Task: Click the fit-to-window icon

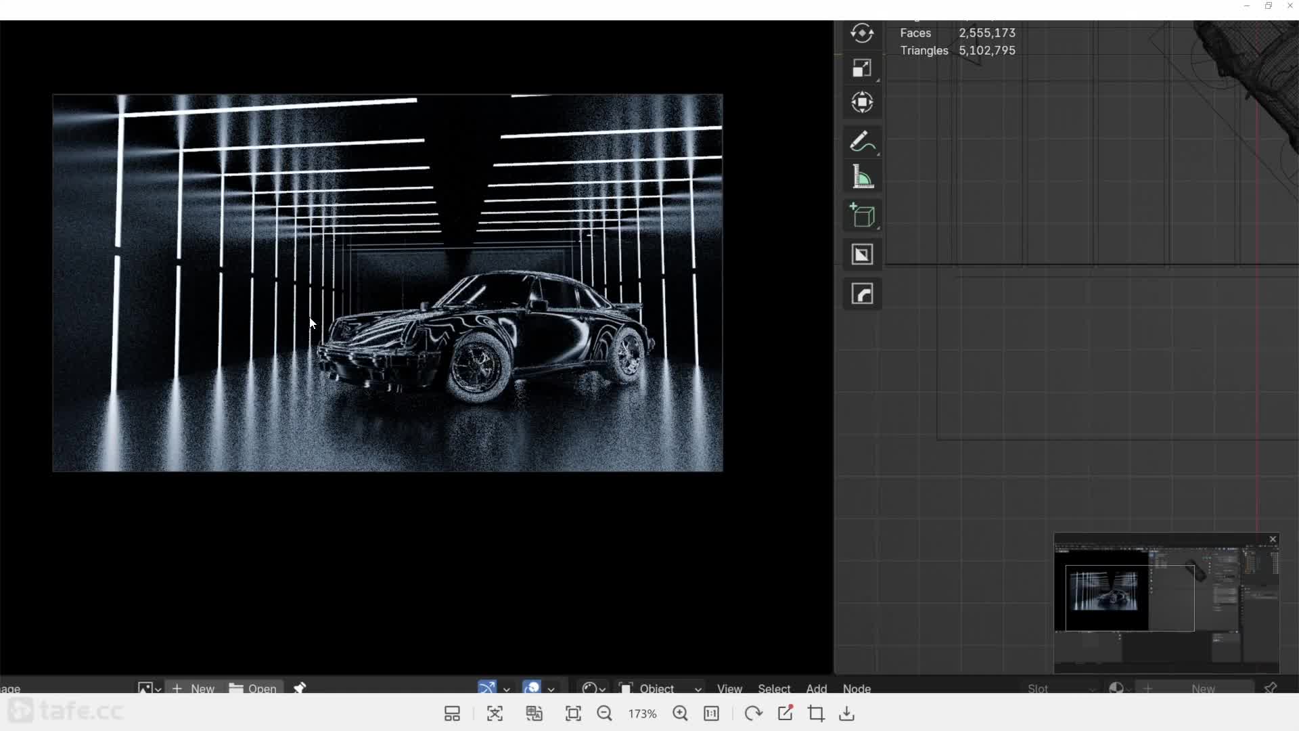Action: pos(573,713)
